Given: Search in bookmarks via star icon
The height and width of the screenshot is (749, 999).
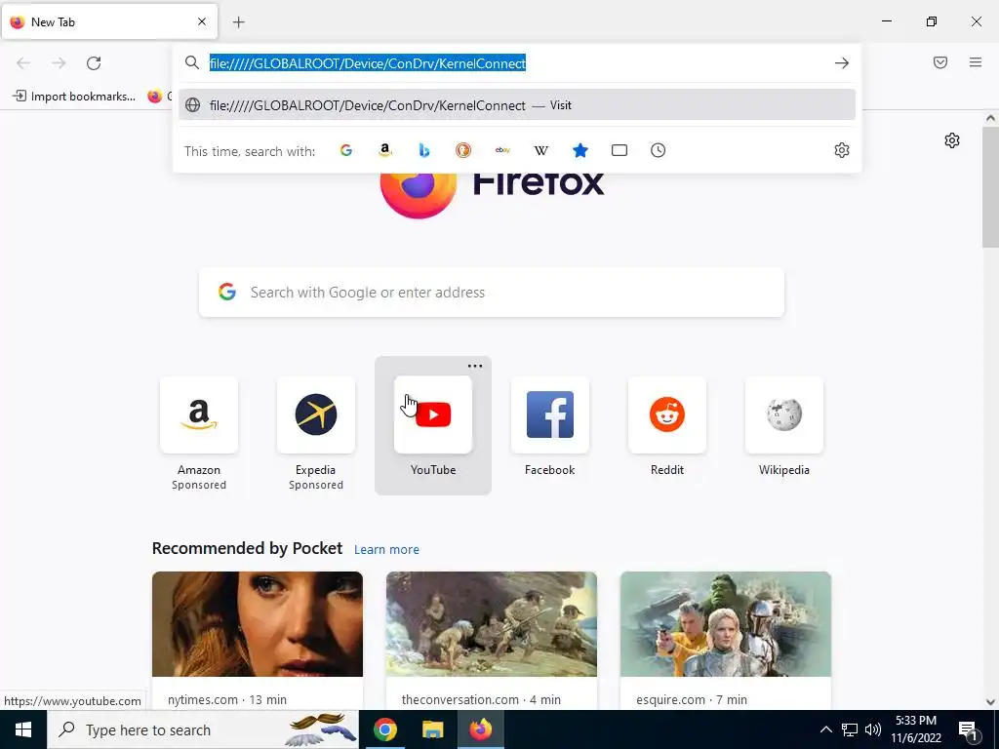Looking at the screenshot, I should point(580,150).
